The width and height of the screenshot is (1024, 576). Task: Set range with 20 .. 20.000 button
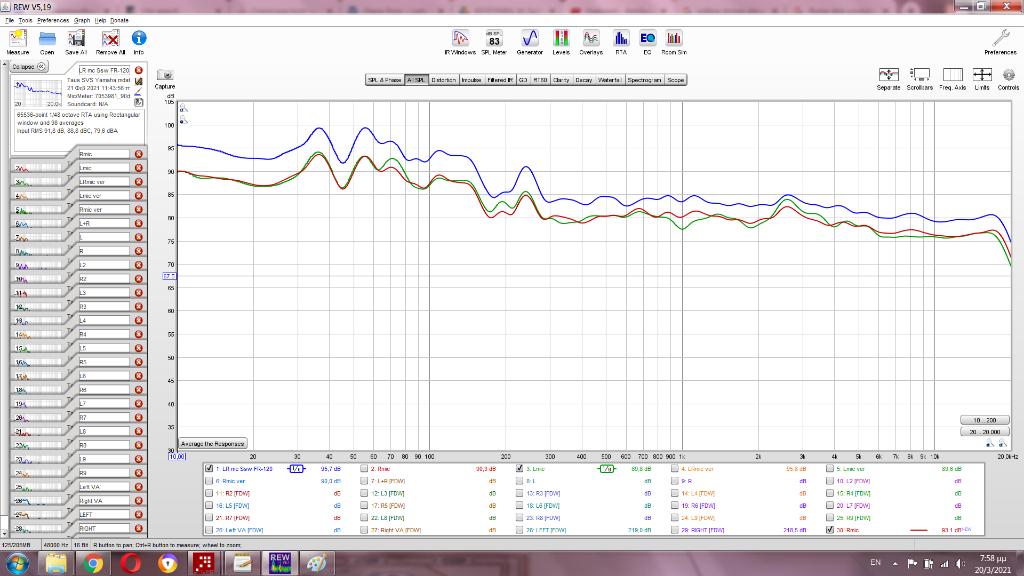coord(985,432)
